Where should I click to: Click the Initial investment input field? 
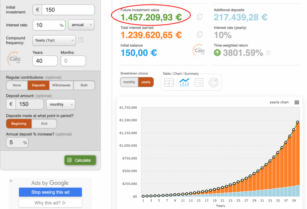click(x=68, y=10)
